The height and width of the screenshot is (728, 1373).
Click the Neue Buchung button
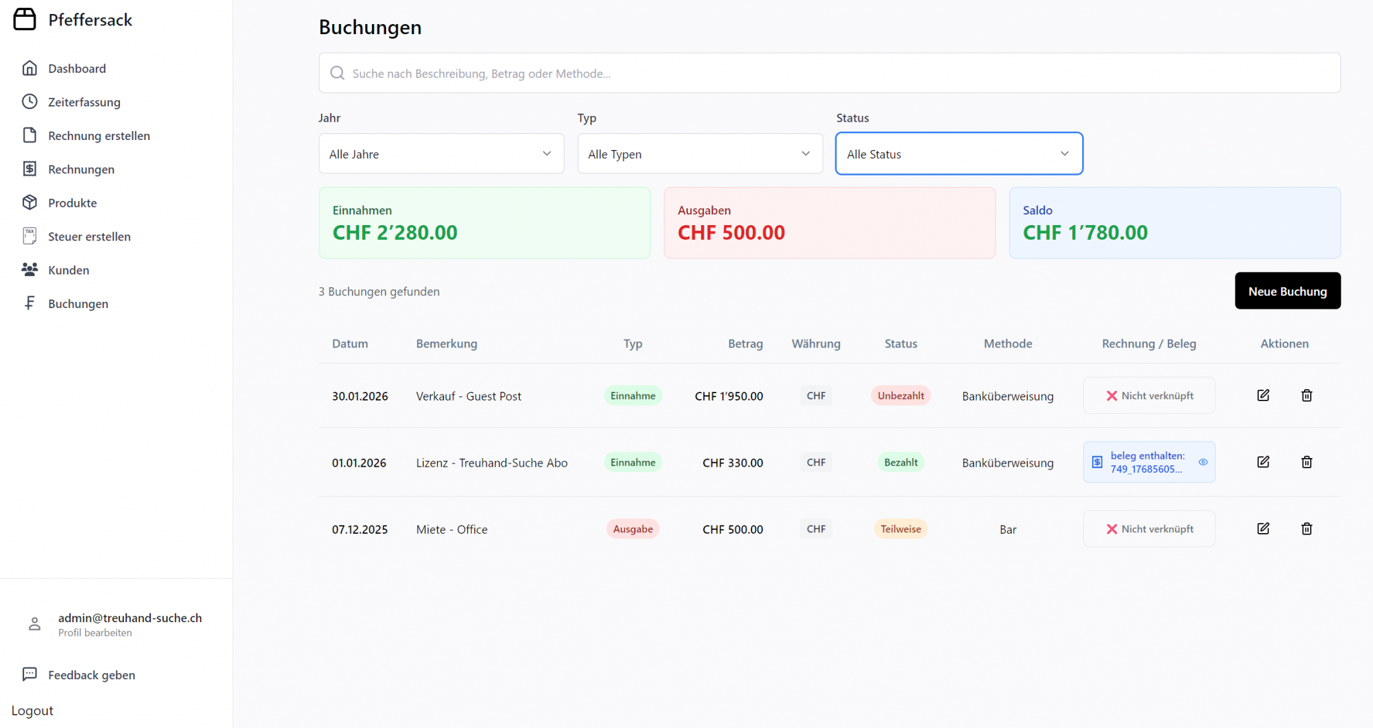[x=1287, y=291]
